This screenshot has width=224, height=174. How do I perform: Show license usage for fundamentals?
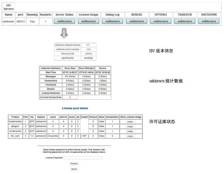pos(131,122)
